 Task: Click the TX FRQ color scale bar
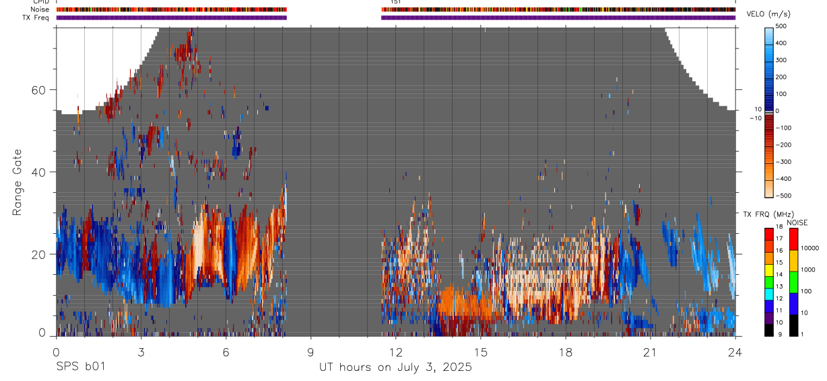(x=769, y=282)
